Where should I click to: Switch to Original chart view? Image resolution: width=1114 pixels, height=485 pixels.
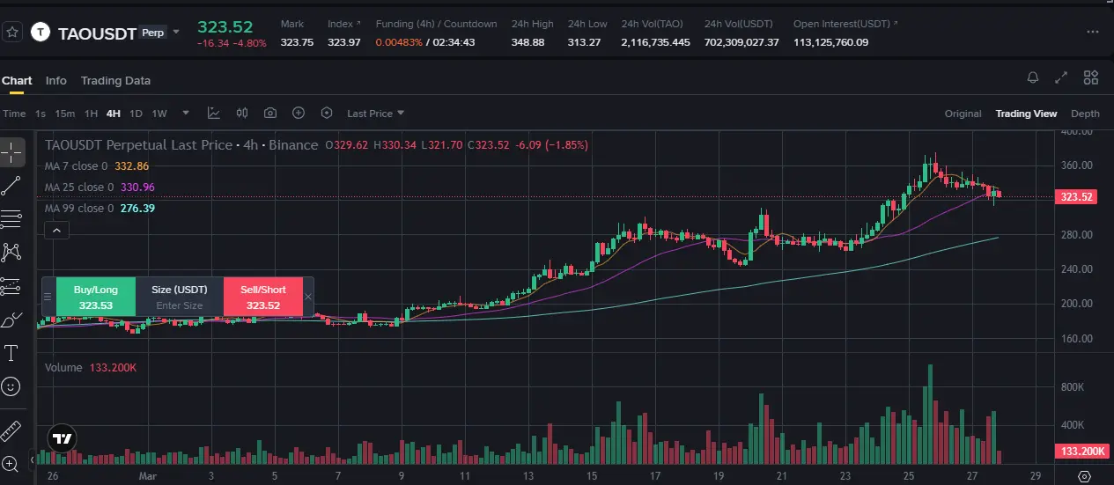click(x=963, y=114)
